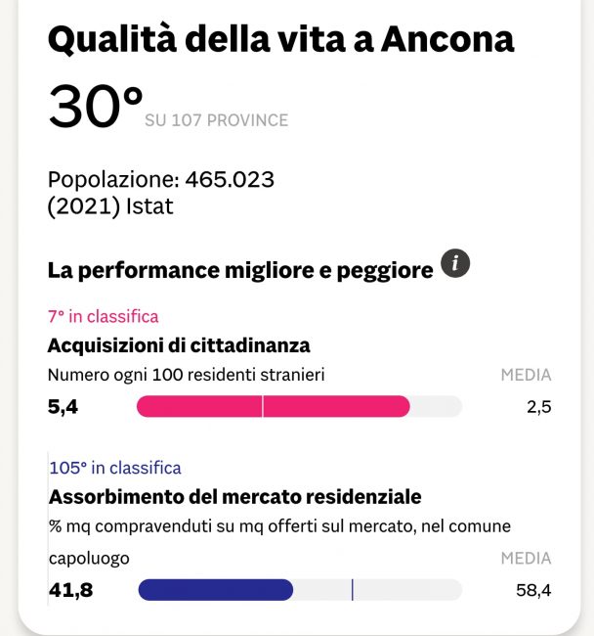The image size is (594, 636).
Task: Click the info icon beside performance heading
Action: 455,264
